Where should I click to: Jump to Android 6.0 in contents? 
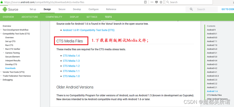tap(212, 49)
